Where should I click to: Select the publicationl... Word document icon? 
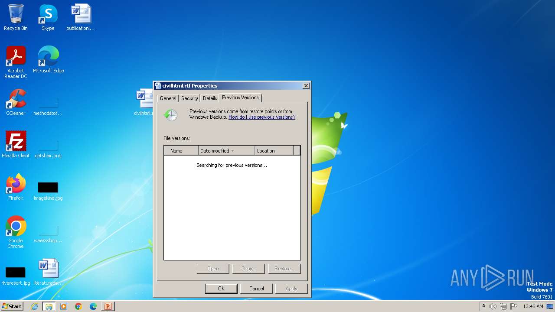[x=80, y=17]
